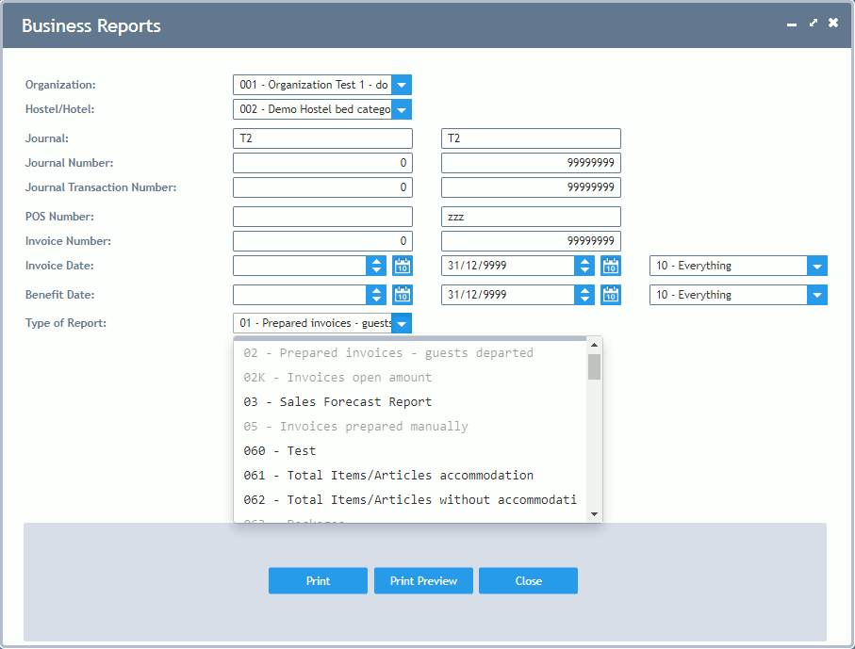
Task: Open Benefit Date '10 - Everything' dropdown
Action: (817, 295)
